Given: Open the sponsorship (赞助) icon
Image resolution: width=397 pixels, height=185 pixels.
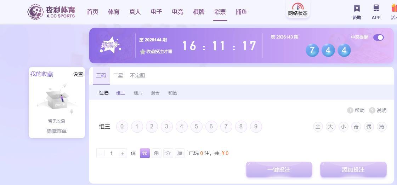Looking at the screenshot, I should (x=357, y=8).
